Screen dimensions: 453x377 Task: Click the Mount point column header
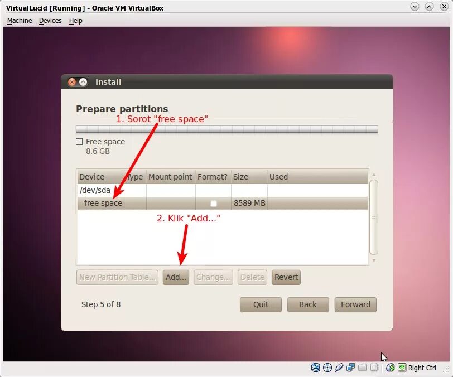tap(171, 177)
